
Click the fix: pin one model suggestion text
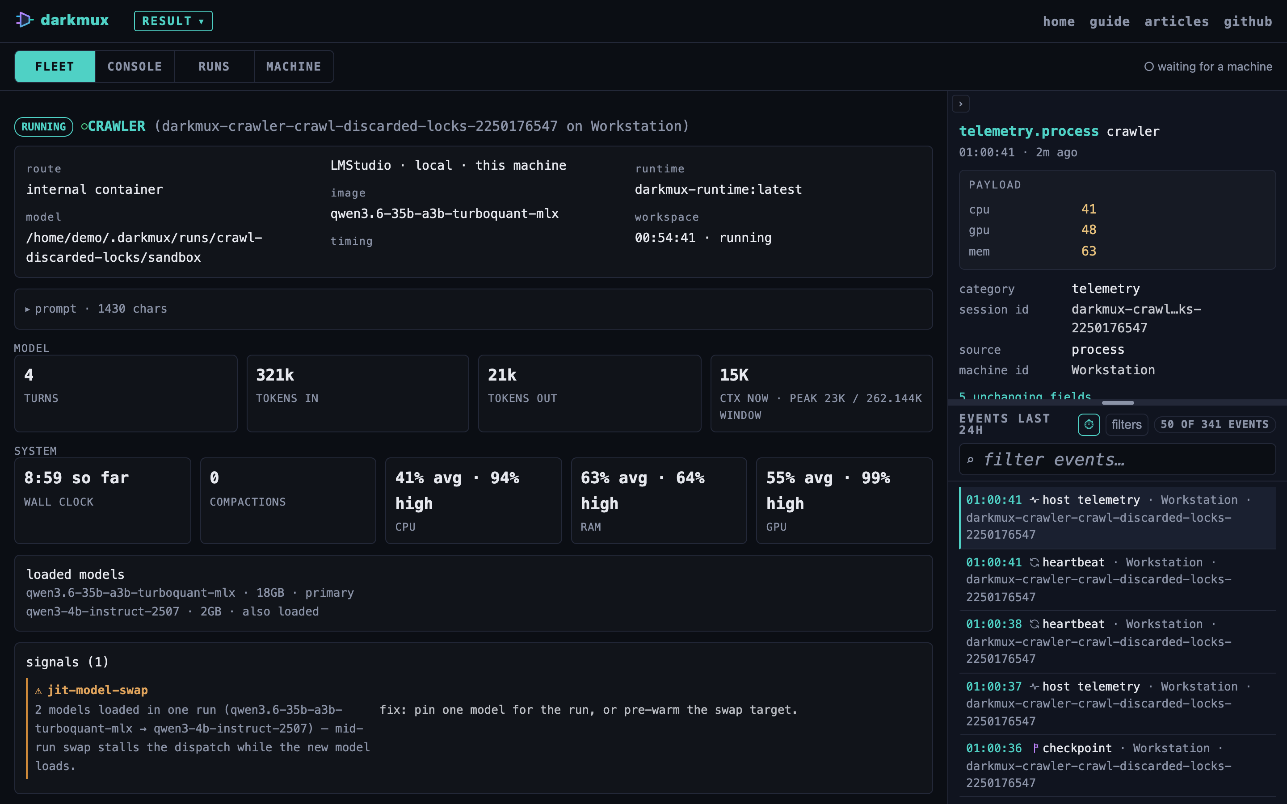pos(588,710)
